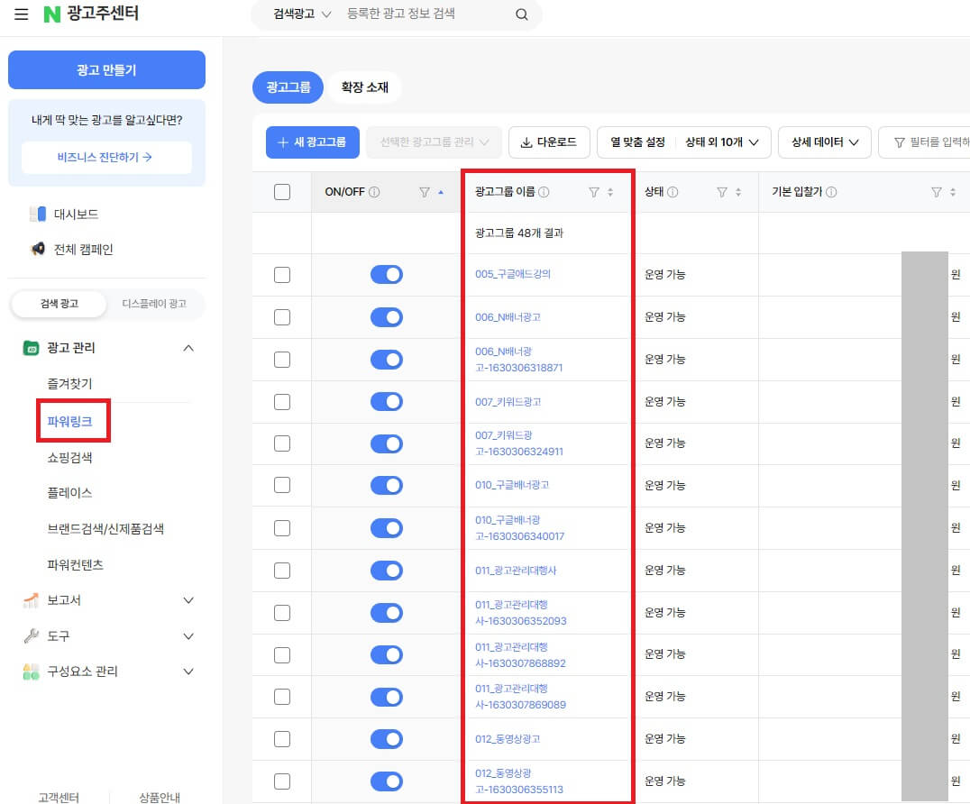The height and width of the screenshot is (804, 970).
Task: Check the select-all header checkbox
Action: [x=282, y=192]
